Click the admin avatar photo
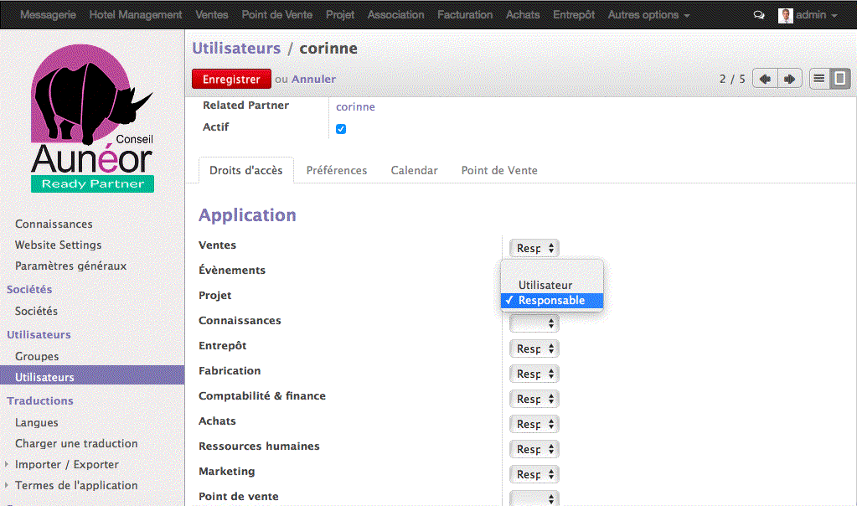 click(785, 13)
